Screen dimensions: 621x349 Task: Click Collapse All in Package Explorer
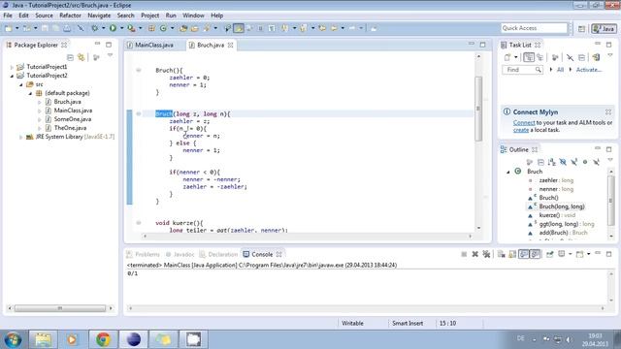point(70,57)
